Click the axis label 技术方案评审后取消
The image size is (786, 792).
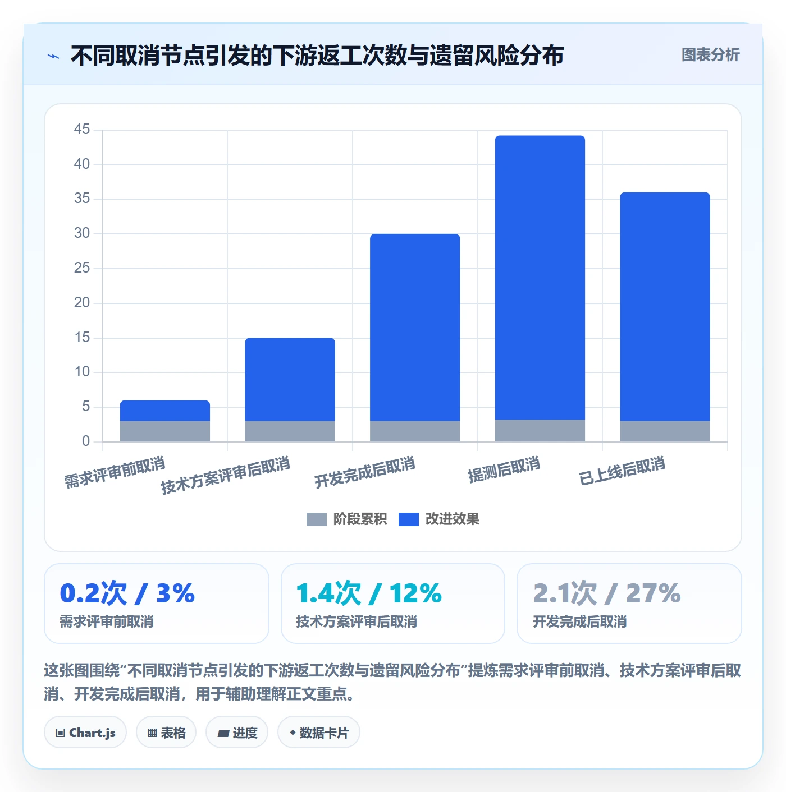coord(226,476)
